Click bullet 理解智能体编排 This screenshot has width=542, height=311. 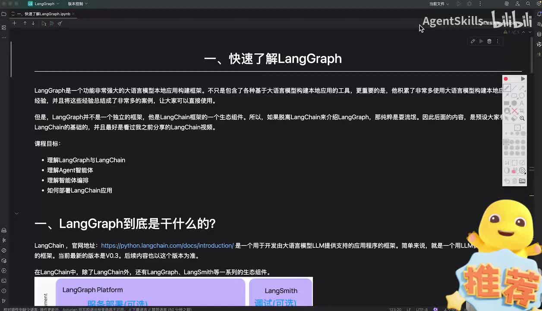click(68, 180)
